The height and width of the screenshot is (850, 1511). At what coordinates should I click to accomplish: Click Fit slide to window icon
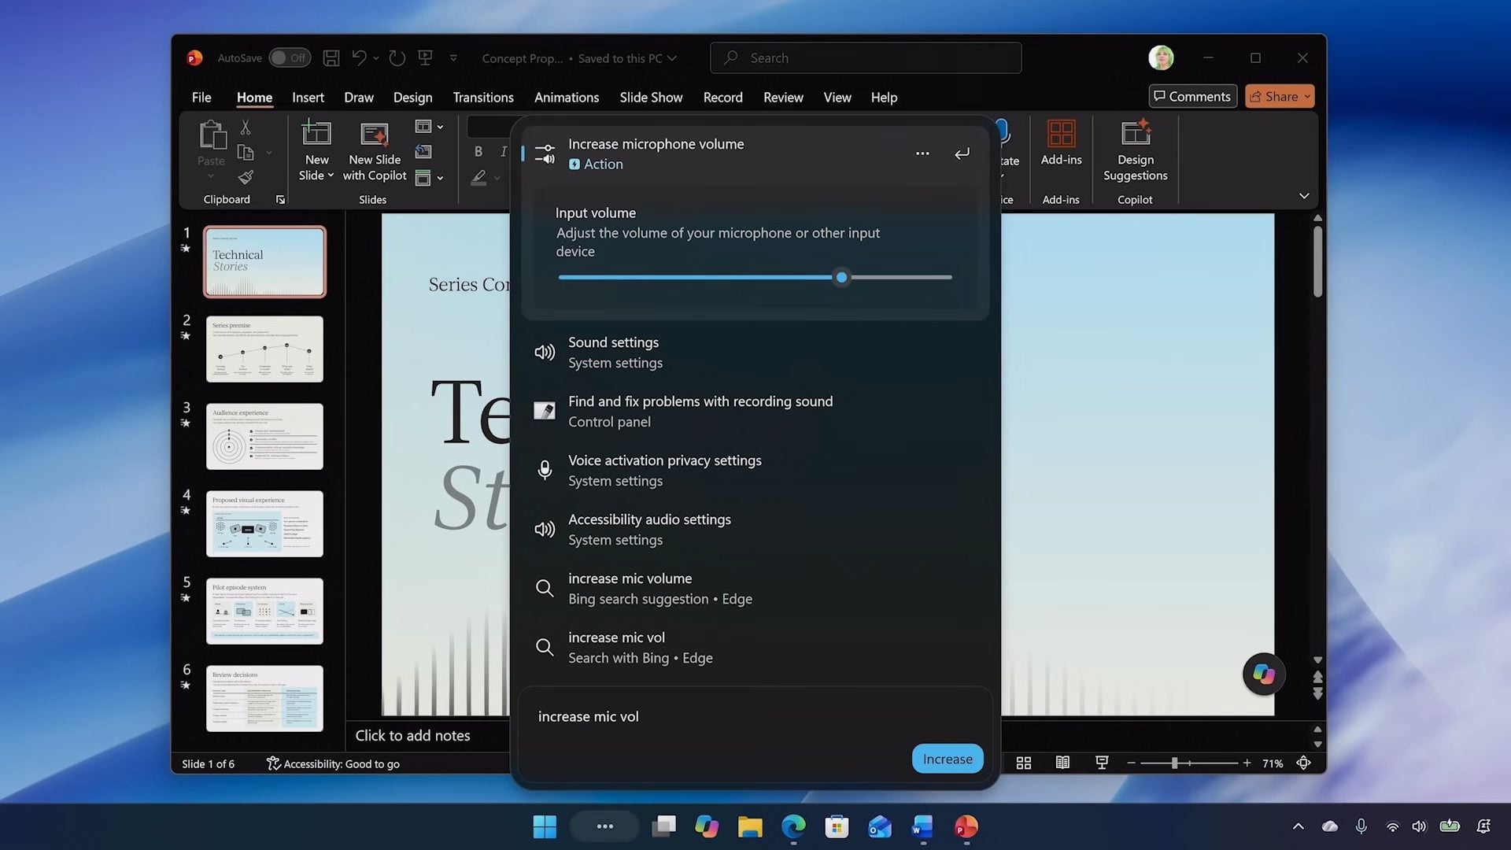[x=1304, y=763]
